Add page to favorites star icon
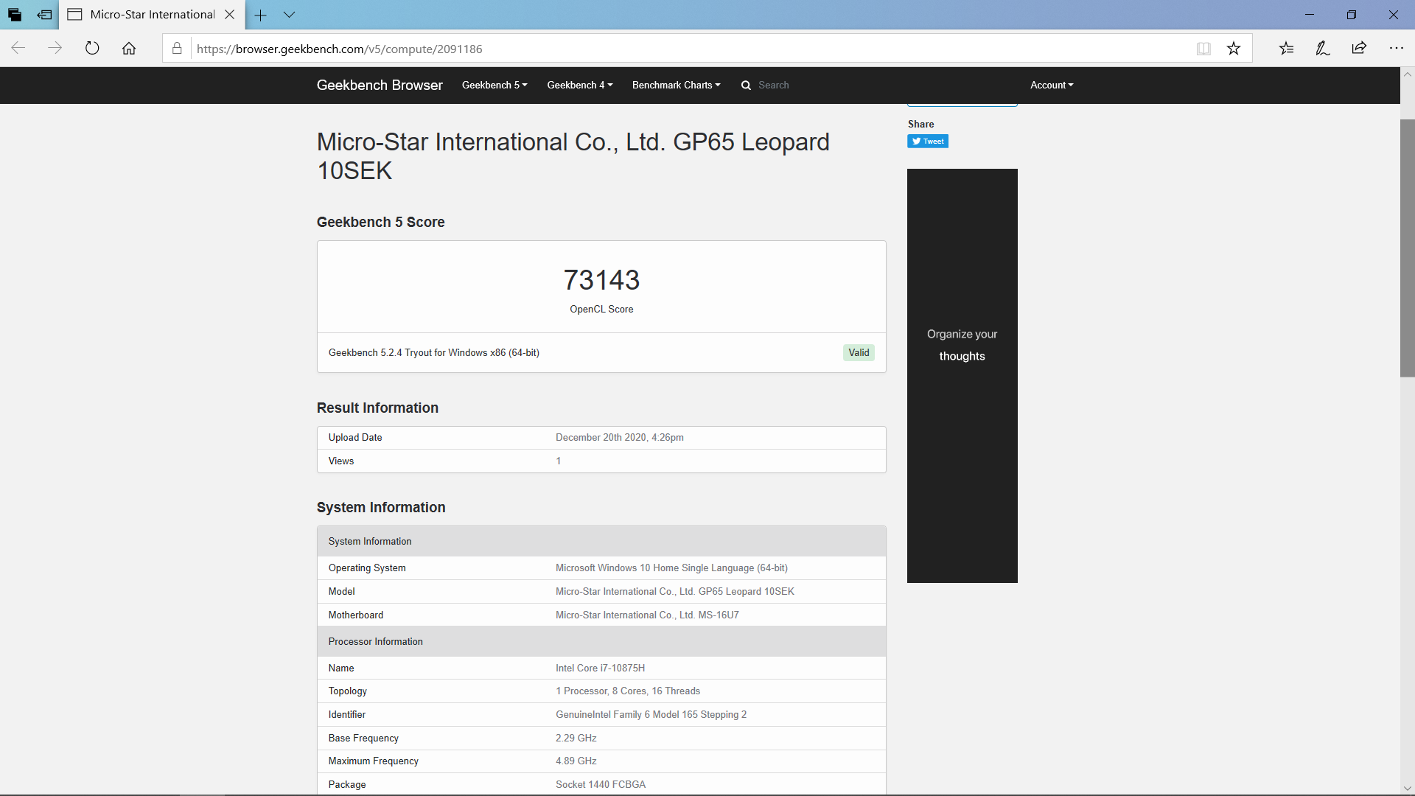Screen dimensions: 1415x796 (1234, 49)
